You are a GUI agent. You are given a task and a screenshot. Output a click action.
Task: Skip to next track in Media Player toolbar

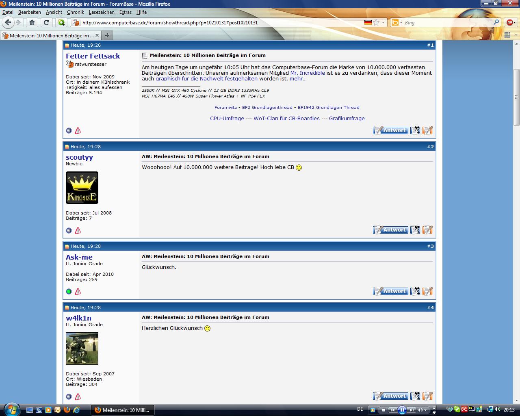tap(412, 410)
